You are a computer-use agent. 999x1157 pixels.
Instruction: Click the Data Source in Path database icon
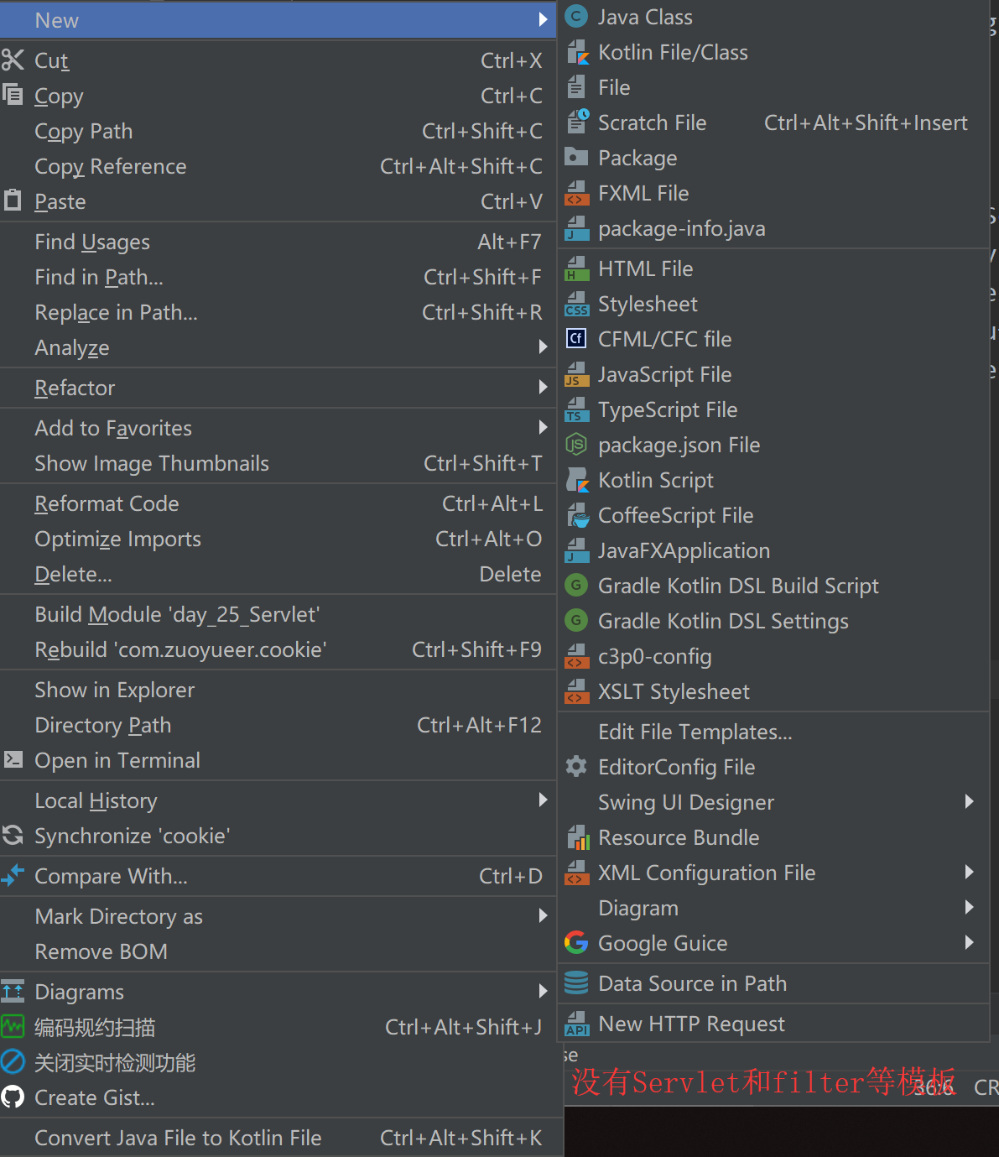click(x=576, y=983)
